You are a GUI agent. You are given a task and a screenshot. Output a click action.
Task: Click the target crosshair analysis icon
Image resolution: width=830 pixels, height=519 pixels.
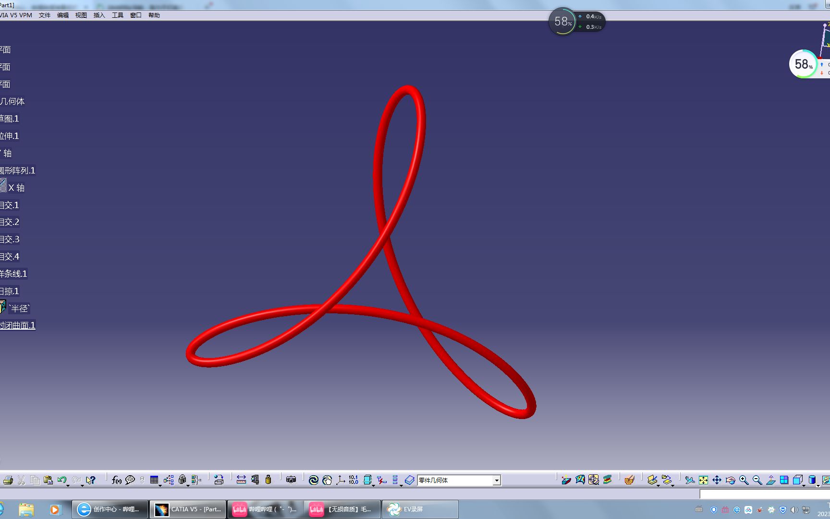tap(594, 480)
